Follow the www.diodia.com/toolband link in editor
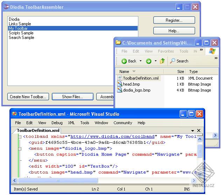221x195 pixels. [x=112, y=136]
